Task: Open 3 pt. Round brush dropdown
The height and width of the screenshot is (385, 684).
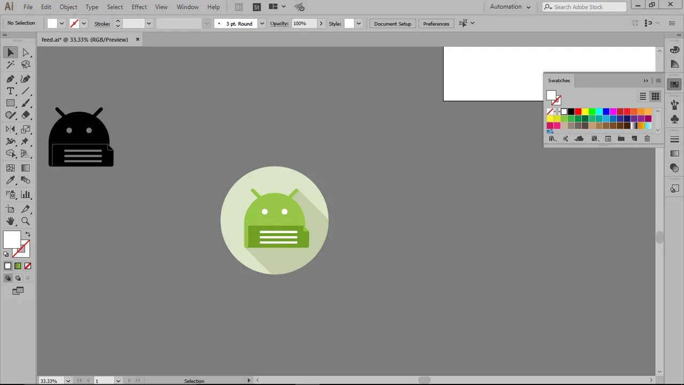Action: point(262,24)
